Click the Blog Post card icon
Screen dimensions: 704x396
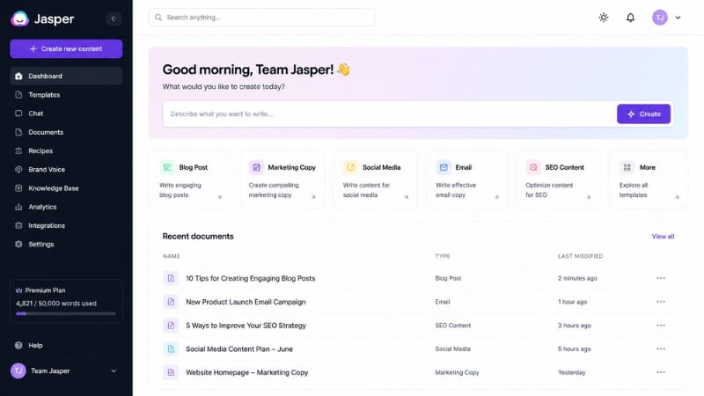click(167, 167)
